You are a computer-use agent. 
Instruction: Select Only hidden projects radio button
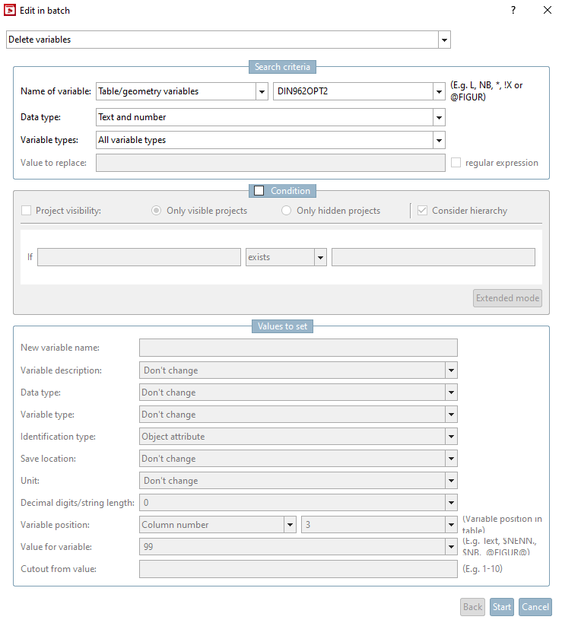(x=287, y=211)
